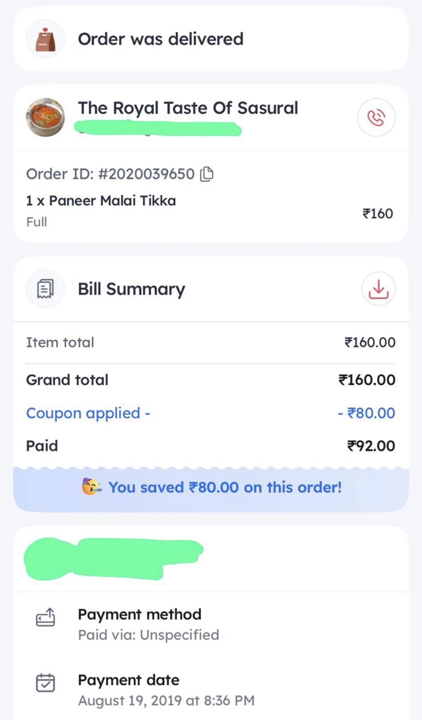422x720 pixels.
Task: Tap the Order was delivered header
Action: pyautogui.click(x=161, y=39)
